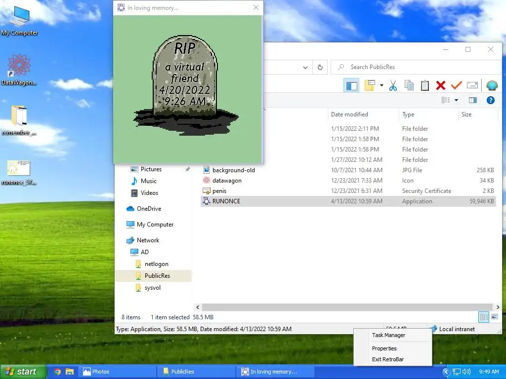This screenshot has height=379, width=506.
Task: Select the RUNONCE application file
Action: pos(348,201)
